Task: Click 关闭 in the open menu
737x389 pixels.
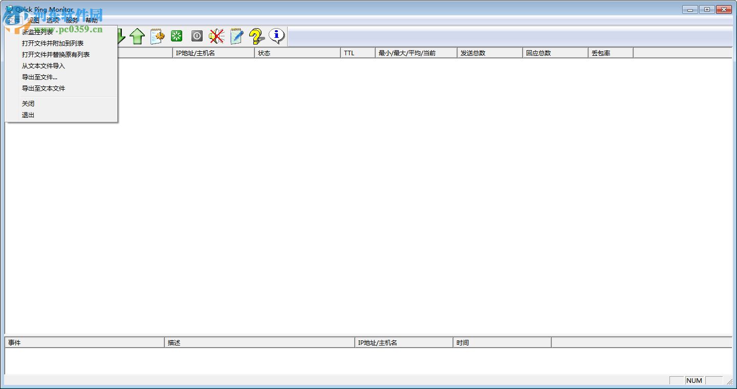Action: point(28,103)
